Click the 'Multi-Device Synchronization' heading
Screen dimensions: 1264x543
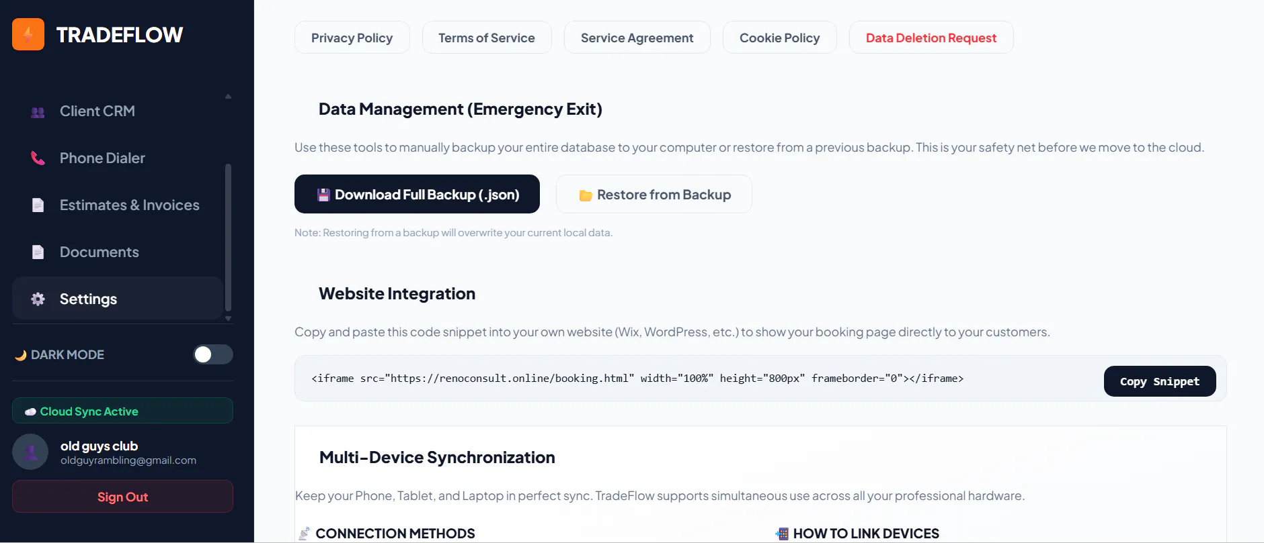click(x=437, y=457)
